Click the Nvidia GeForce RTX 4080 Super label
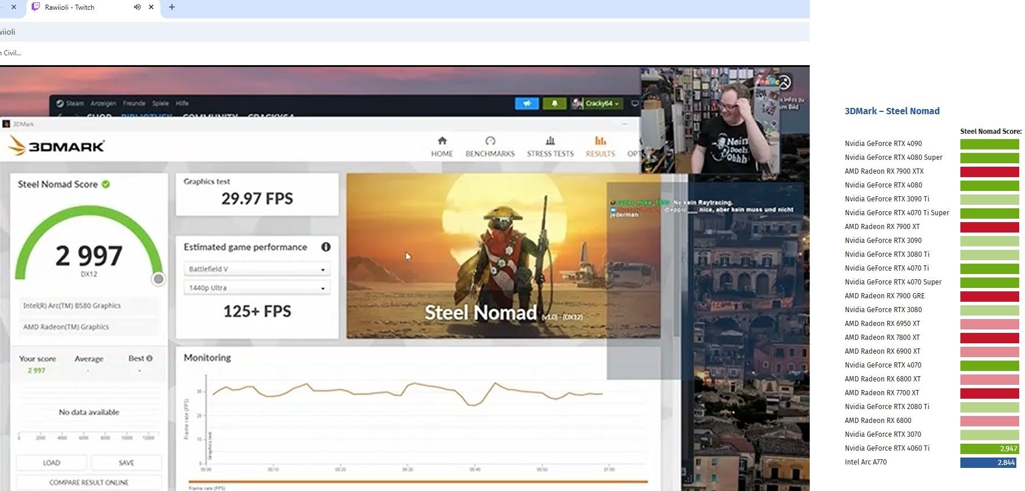The width and height of the screenshot is (1025, 491). [x=893, y=158]
